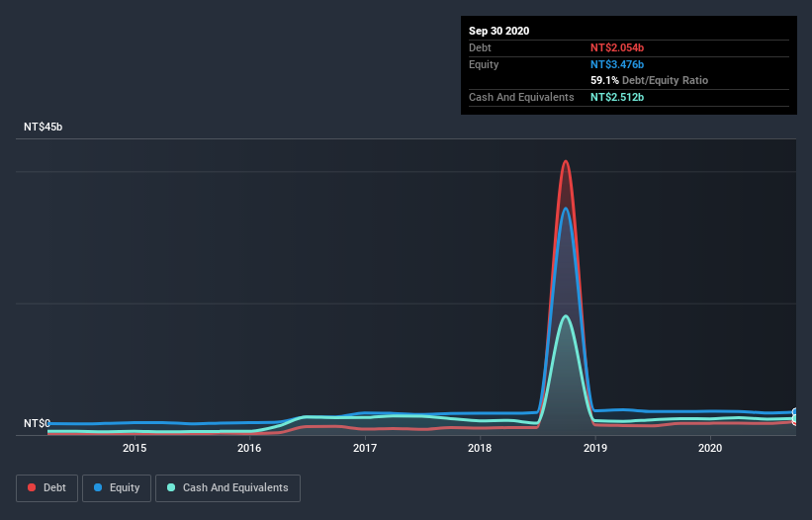Click the Cash value NT$2.512b

click(x=617, y=97)
